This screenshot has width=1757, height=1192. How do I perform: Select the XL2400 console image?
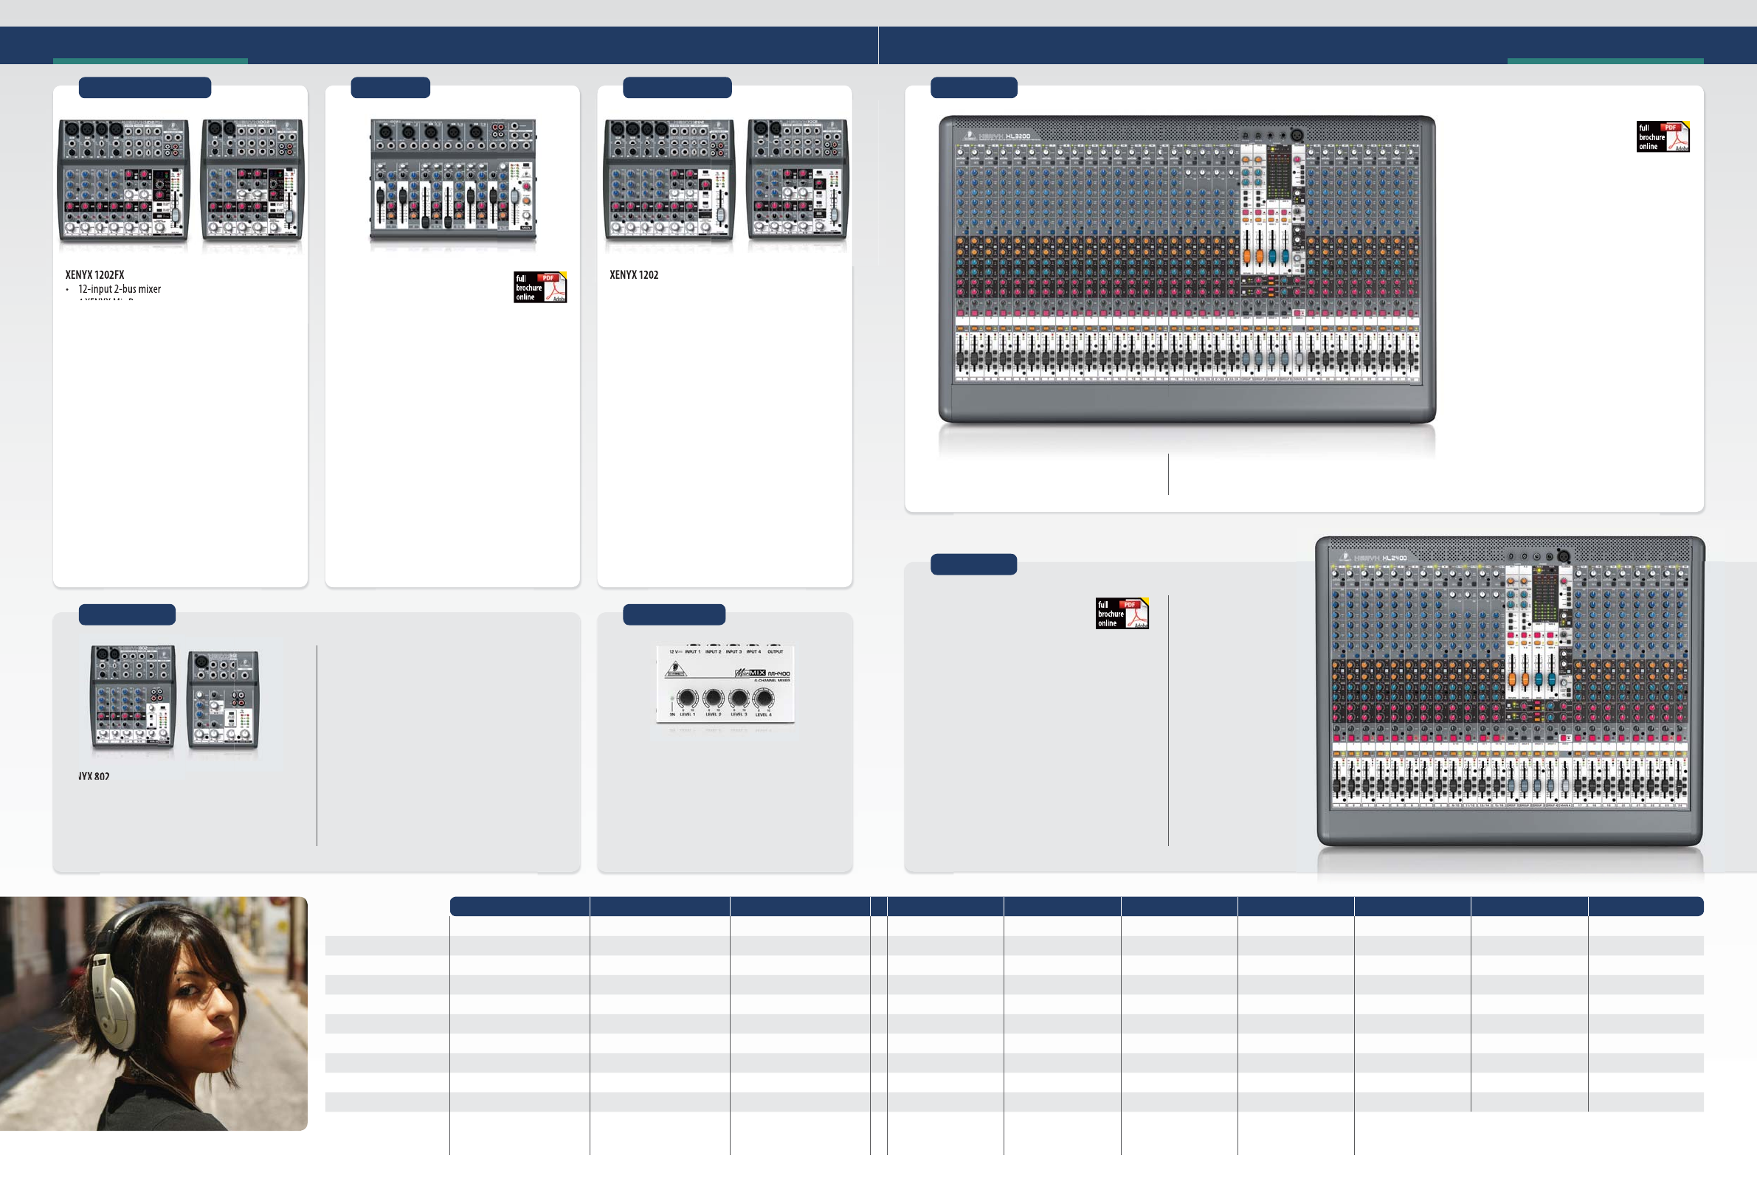click(1510, 692)
